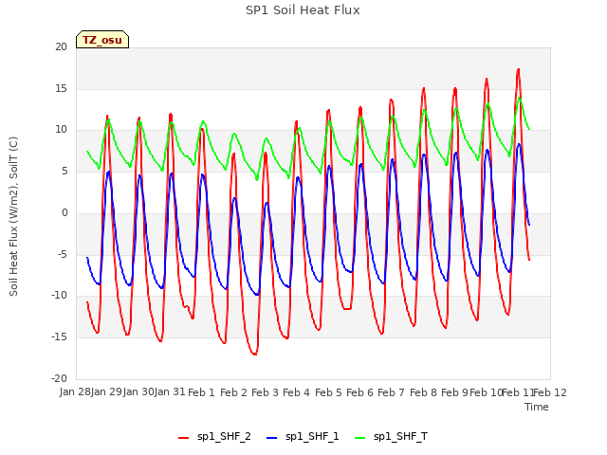Viewport: 607px width, 455px height.
Task: Click the red line's lowest trough near Feb 3
Action: pyautogui.click(x=255, y=354)
